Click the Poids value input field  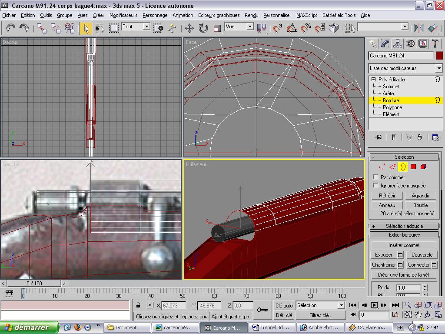click(x=408, y=288)
